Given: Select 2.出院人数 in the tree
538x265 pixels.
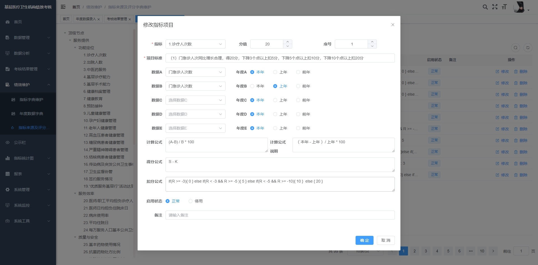Looking at the screenshot, I should [x=93, y=62].
